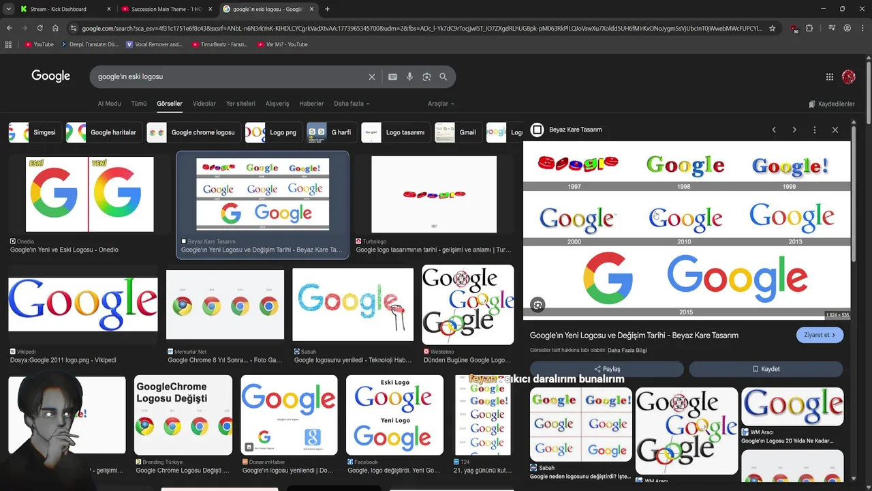Screen dimensions: 872x491
Task: Open YouTube bookmark
Action: pyautogui.click(x=39, y=44)
